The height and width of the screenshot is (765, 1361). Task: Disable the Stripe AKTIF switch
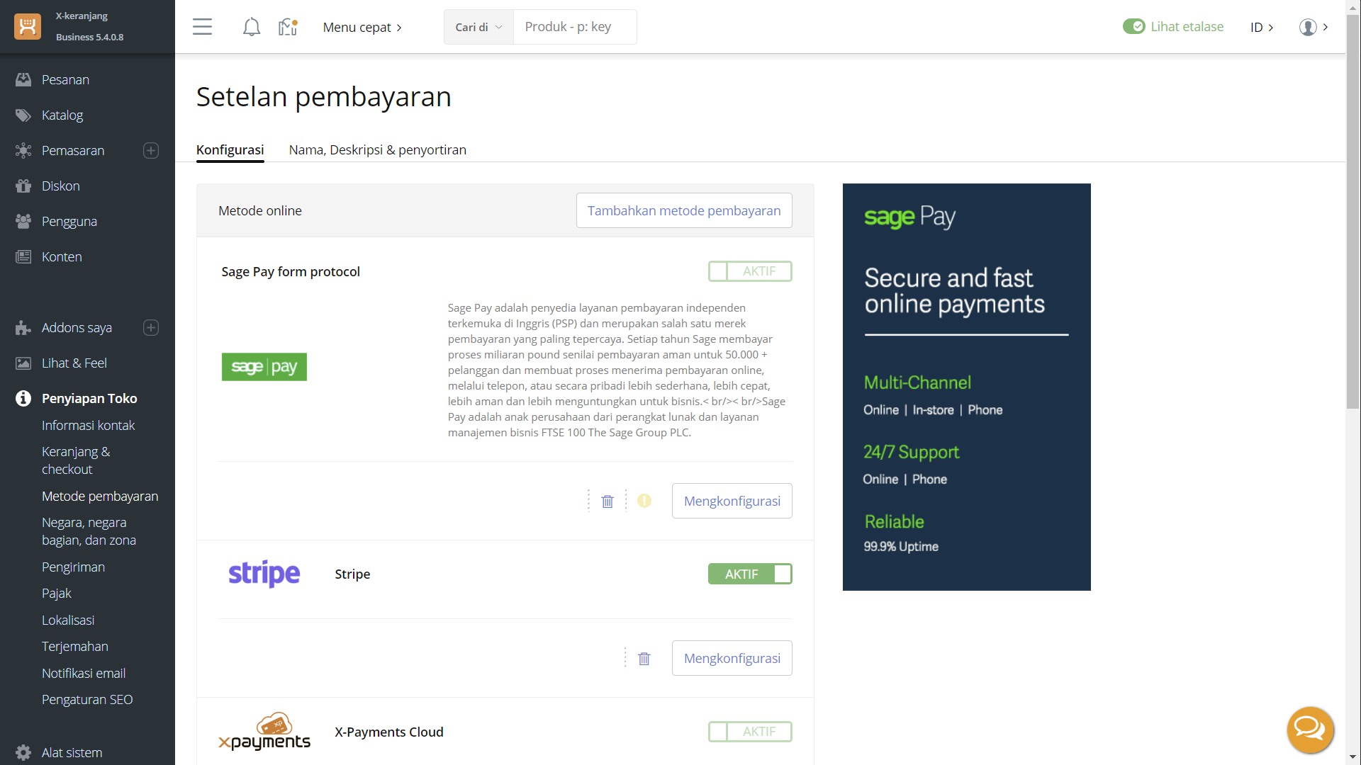749,574
